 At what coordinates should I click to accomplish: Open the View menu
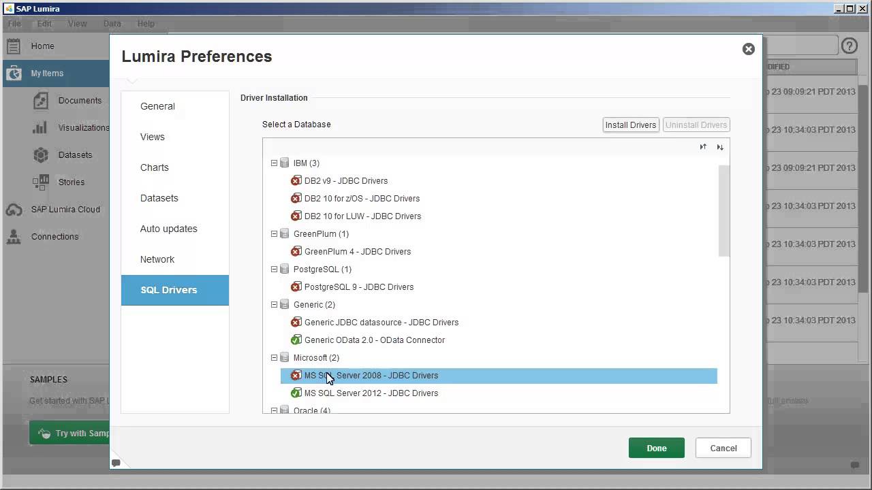coord(77,24)
